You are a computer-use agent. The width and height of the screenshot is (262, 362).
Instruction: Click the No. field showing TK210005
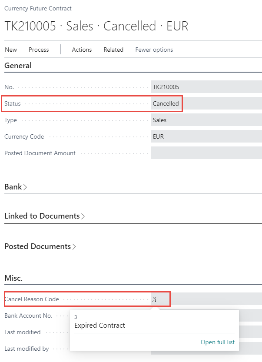pyautogui.click(x=206, y=87)
